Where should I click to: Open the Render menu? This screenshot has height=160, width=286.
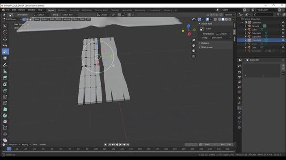click(22, 10)
